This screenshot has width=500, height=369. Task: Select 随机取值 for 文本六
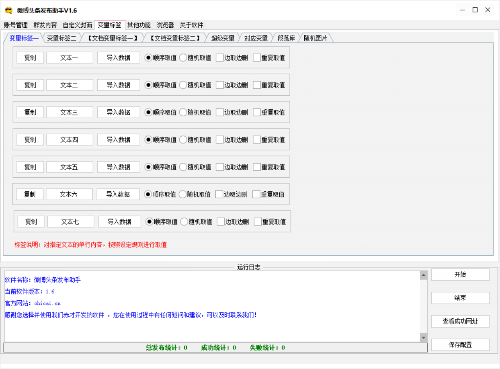coord(195,194)
